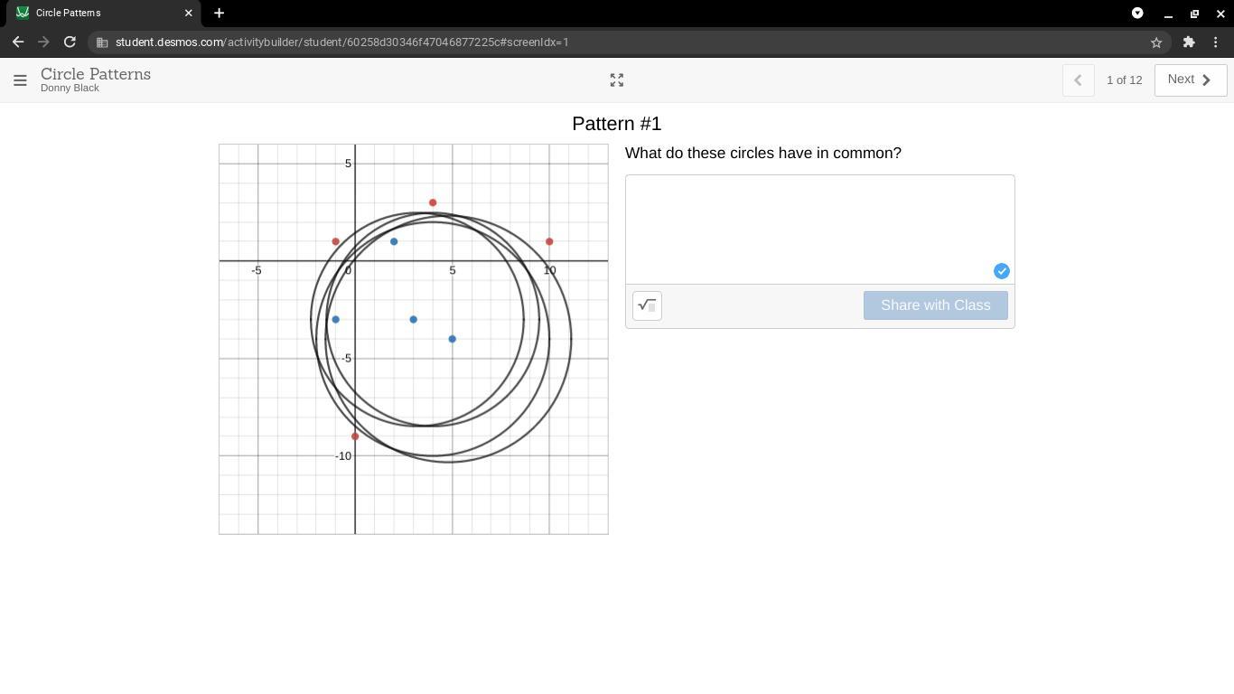
Task: Click the student name 'Donny Black'
Action: [x=70, y=89]
